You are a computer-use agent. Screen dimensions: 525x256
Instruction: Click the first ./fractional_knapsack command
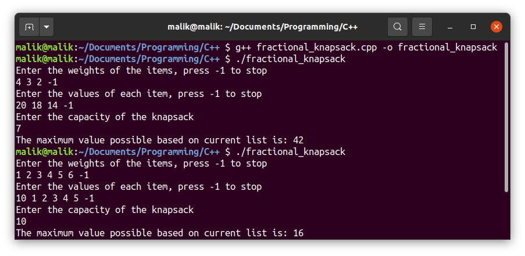[291, 59]
